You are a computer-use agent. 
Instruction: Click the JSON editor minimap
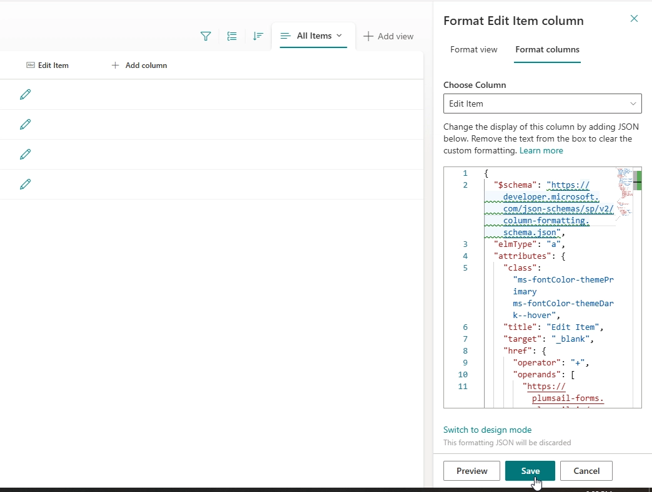[624, 193]
